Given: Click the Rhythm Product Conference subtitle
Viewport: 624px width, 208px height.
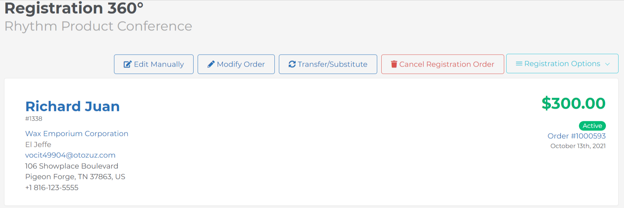Looking at the screenshot, I should coord(98,26).
